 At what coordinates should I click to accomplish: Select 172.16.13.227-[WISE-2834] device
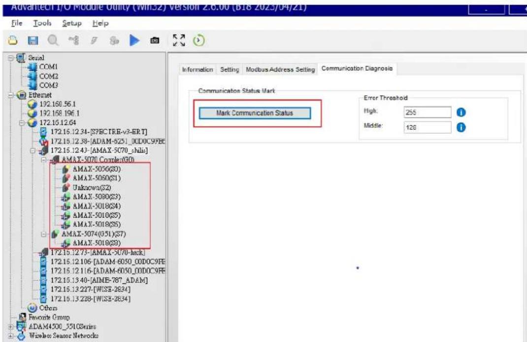tap(91, 289)
